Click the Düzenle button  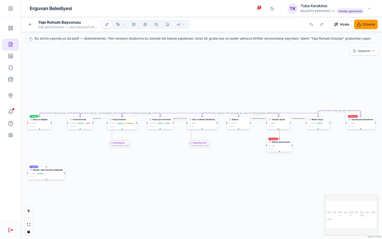point(366,24)
